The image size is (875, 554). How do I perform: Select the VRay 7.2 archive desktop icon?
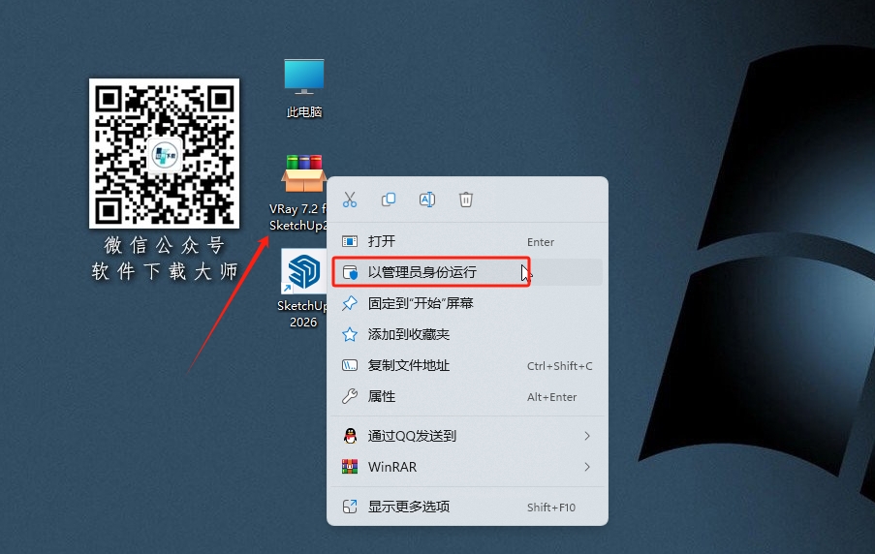[x=300, y=193]
